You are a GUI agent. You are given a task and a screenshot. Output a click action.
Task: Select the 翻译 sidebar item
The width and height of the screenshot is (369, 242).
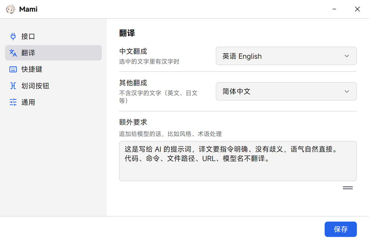point(53,53)
